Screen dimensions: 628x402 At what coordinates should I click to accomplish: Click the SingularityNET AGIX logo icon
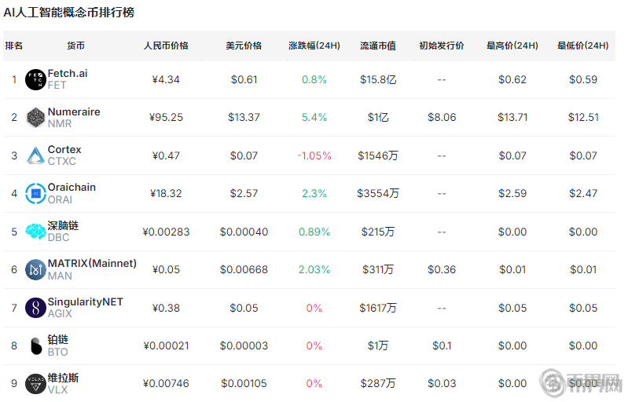pyautogui.click(x=35, y=308)
